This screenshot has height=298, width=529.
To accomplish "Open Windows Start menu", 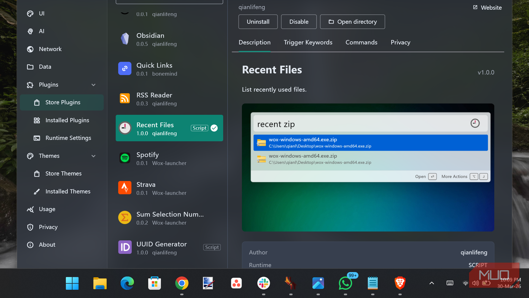I will [72, 283].
